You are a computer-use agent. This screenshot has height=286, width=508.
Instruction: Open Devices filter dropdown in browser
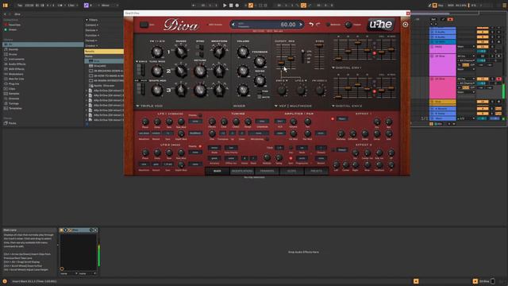92,30
